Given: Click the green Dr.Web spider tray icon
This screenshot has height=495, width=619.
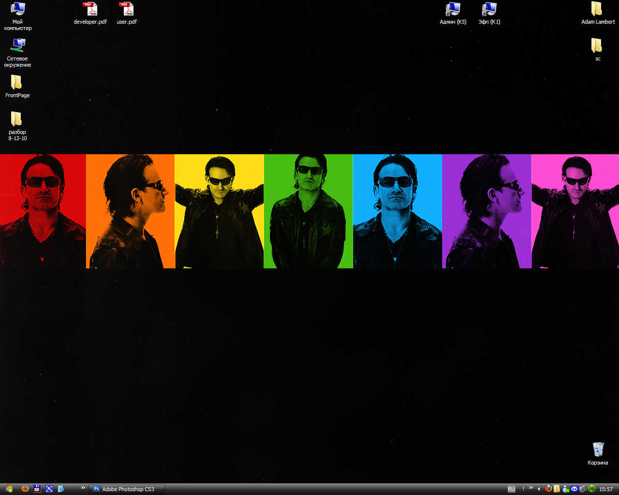Looking at the screenshot, I should click(591, 489).
